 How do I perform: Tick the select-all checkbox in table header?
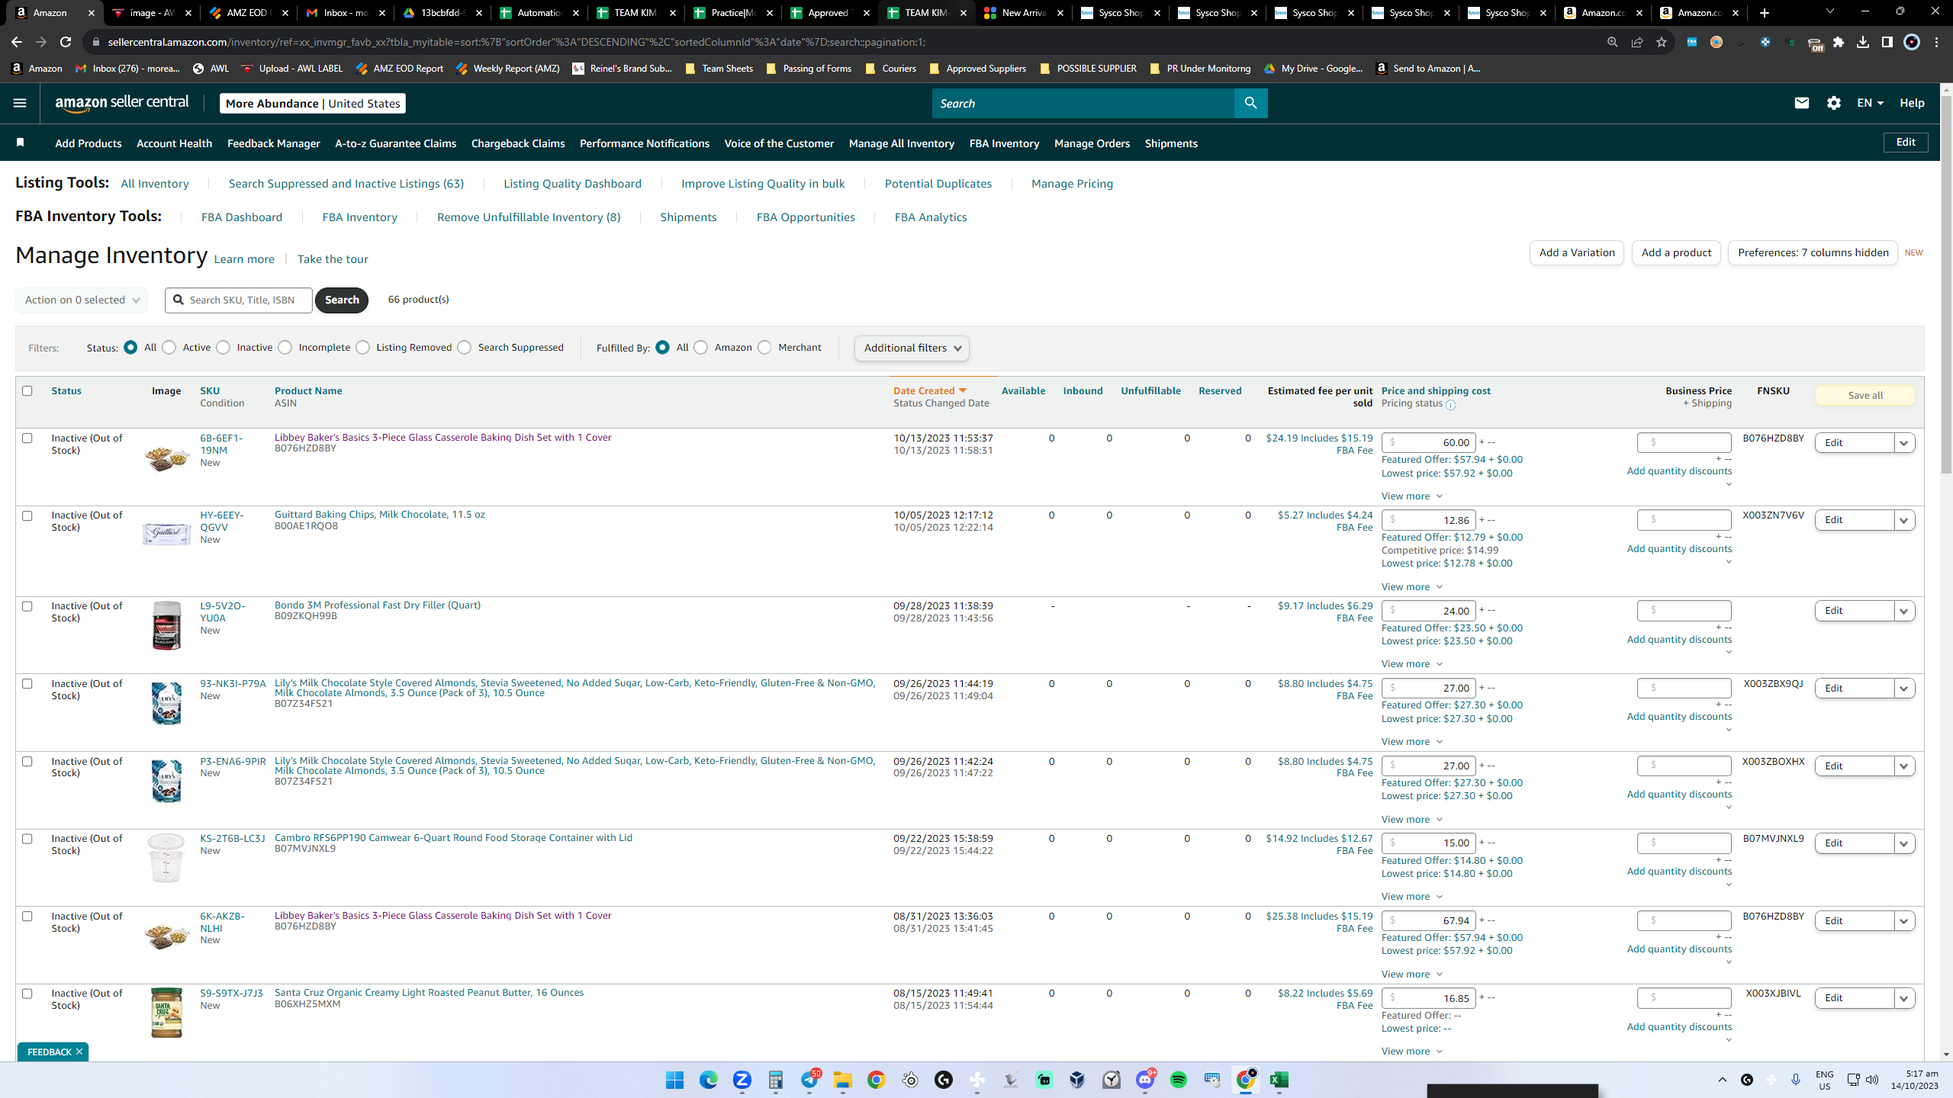pos(27,390)
